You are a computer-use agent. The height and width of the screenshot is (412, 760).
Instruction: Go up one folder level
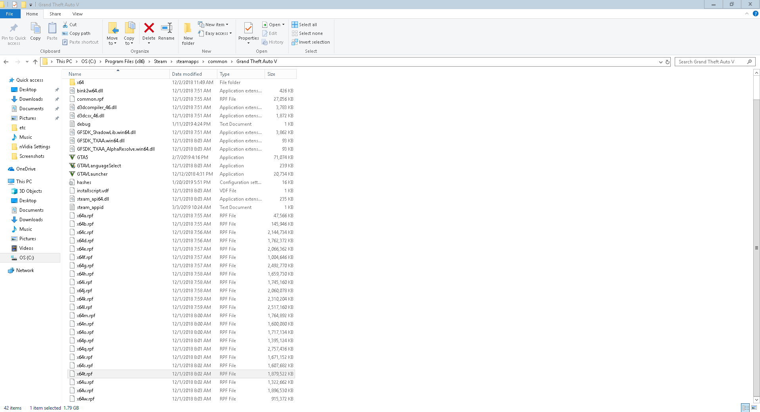click(35, 61)
